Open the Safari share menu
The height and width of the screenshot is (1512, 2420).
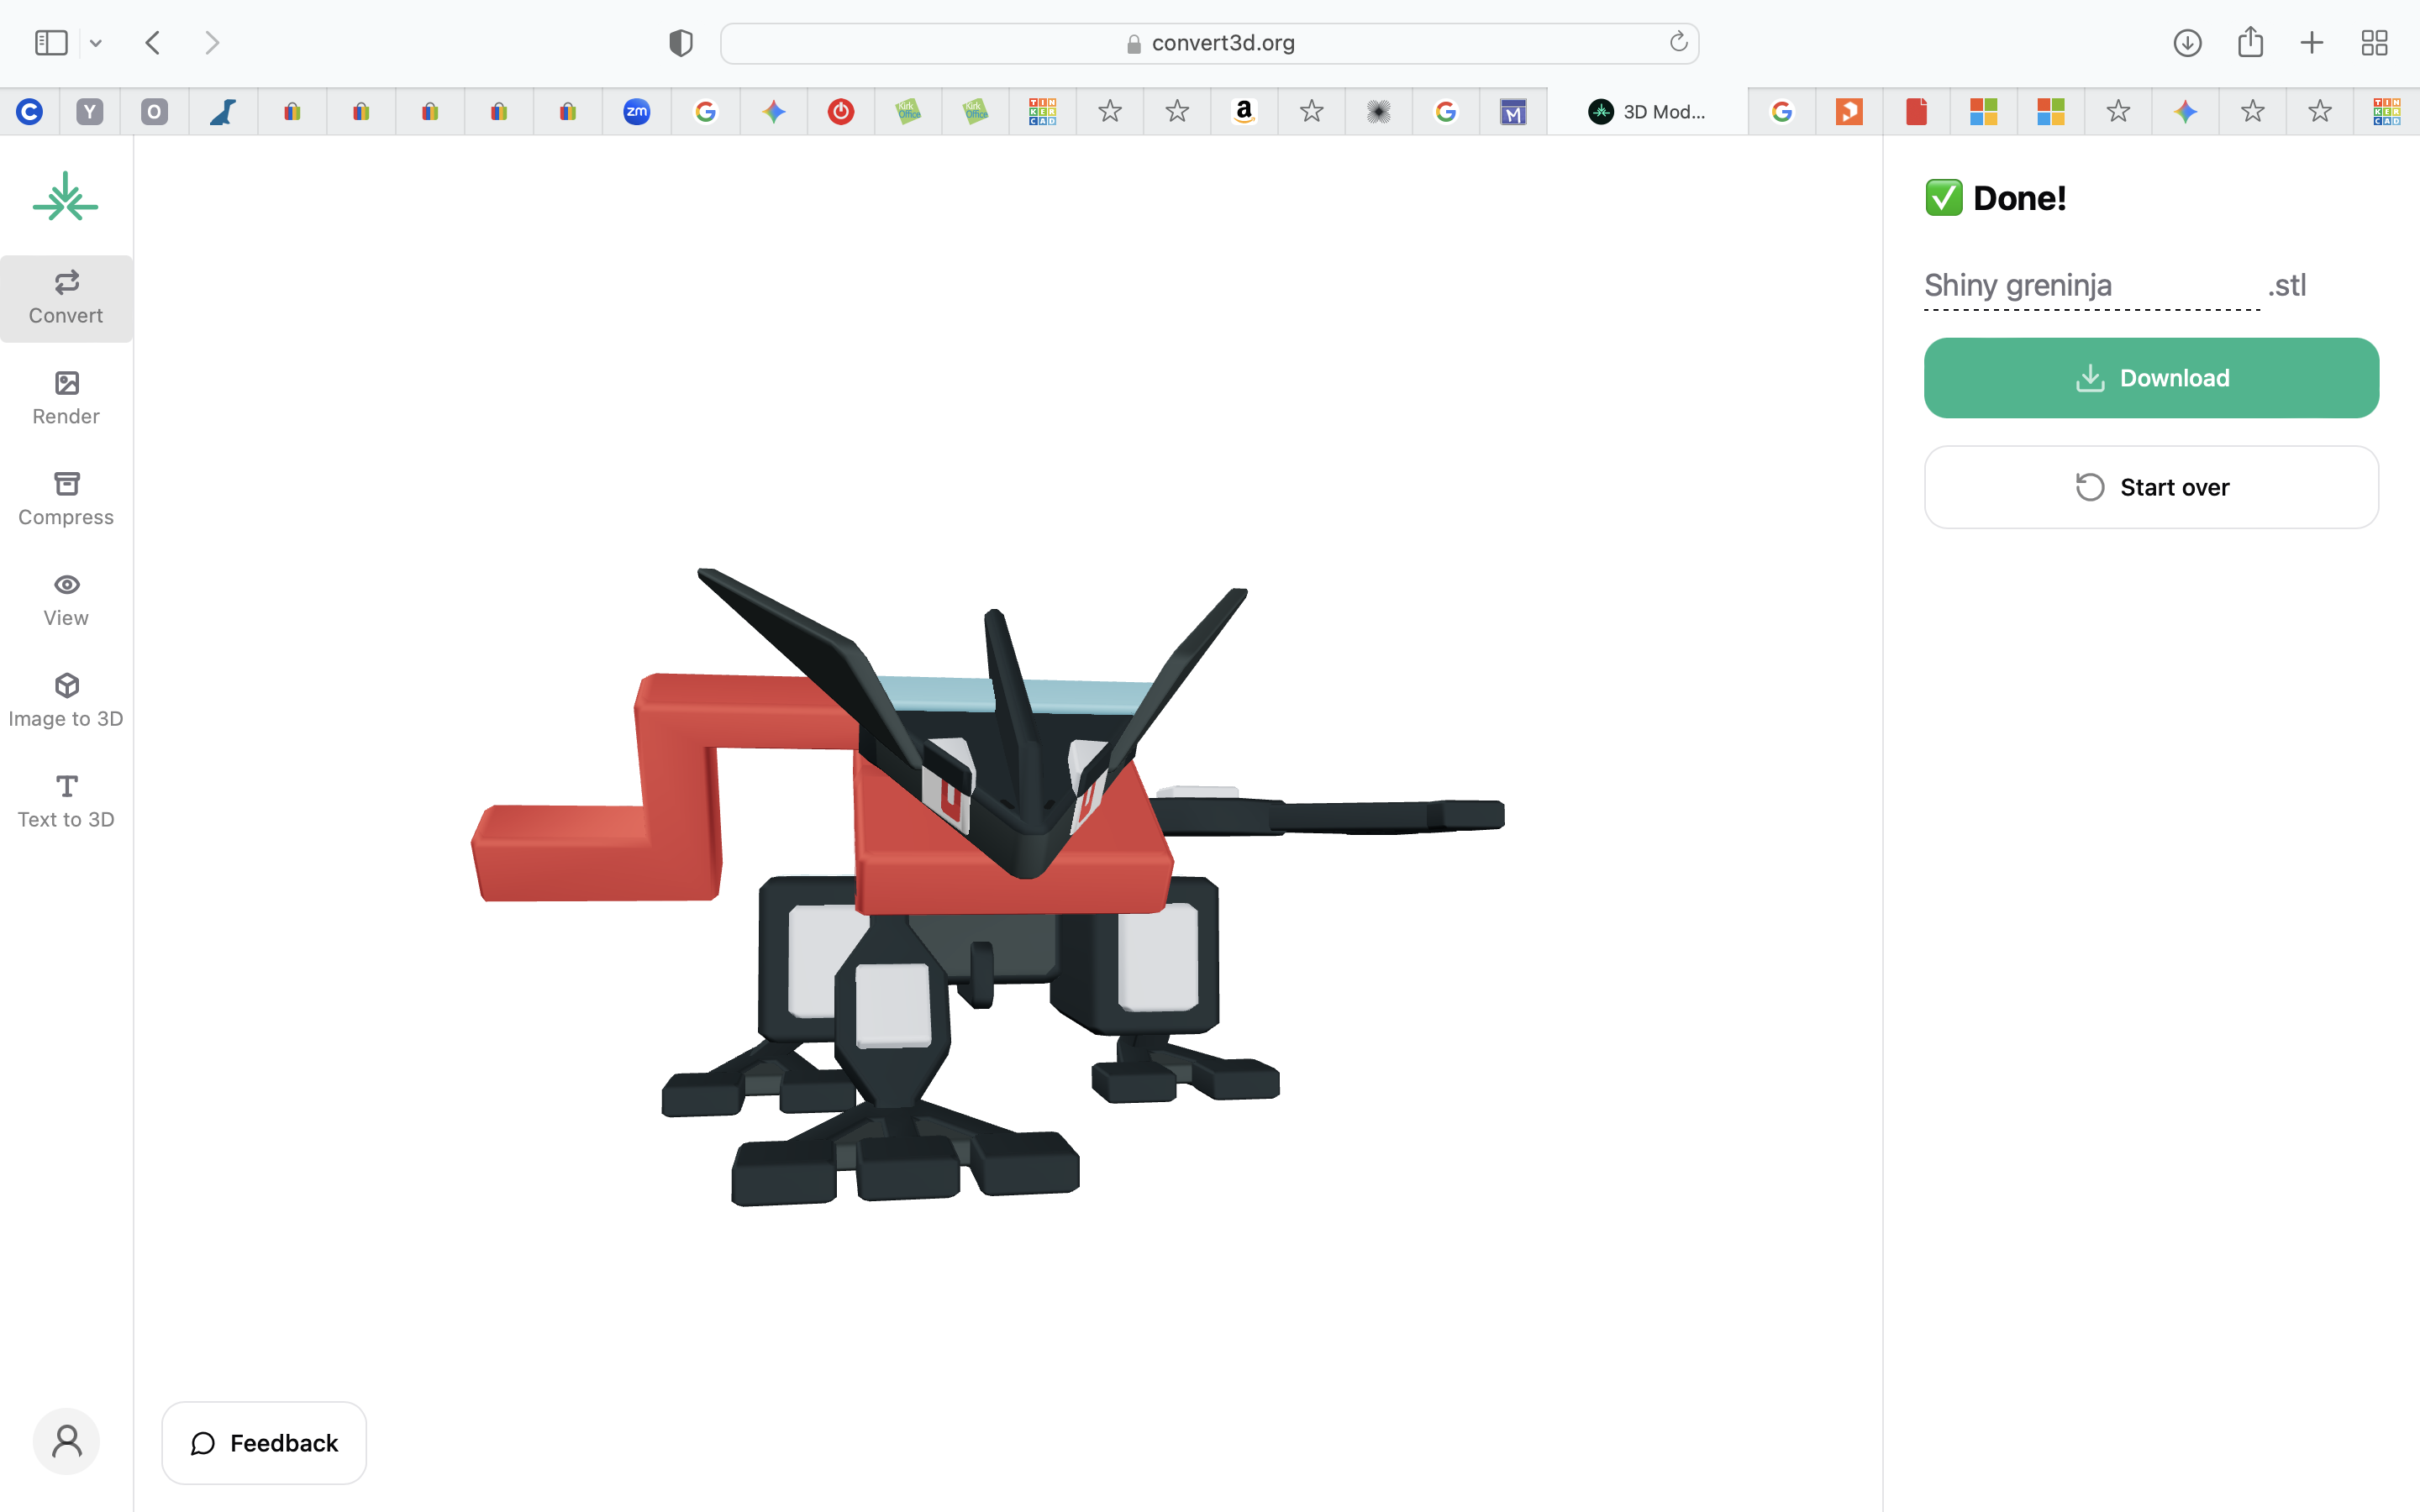tap(2250, 42)
